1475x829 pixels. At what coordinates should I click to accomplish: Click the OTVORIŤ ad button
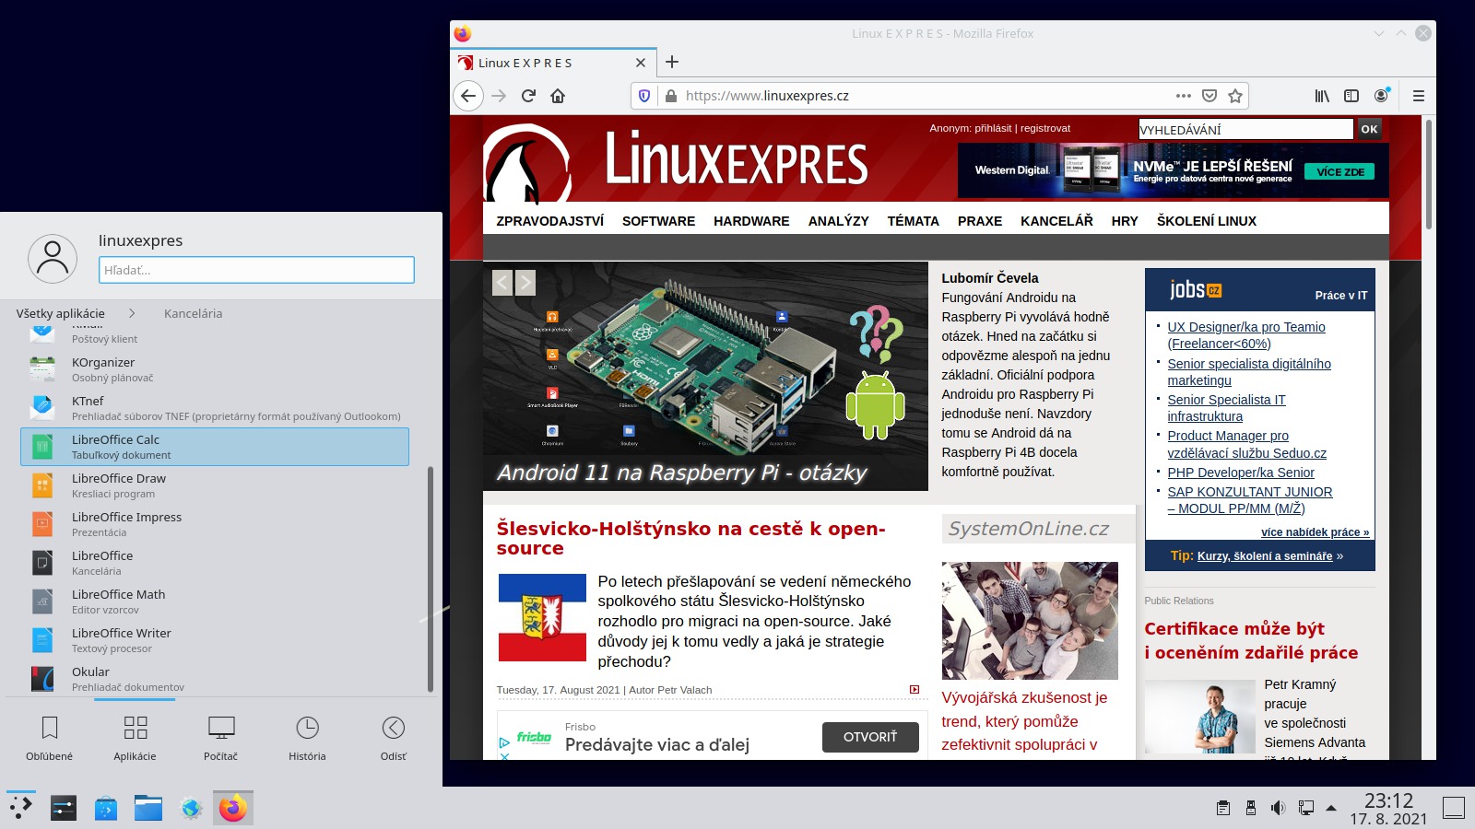(x=870, y=737)
